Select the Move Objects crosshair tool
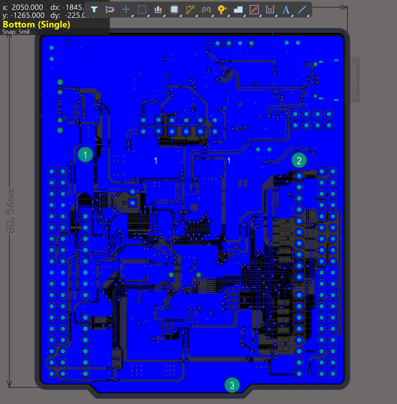 [x=126, y=10]
